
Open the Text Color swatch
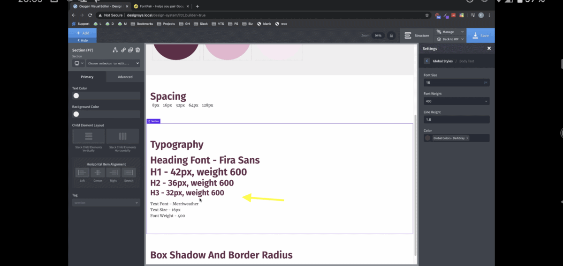(x=76, y=96)
